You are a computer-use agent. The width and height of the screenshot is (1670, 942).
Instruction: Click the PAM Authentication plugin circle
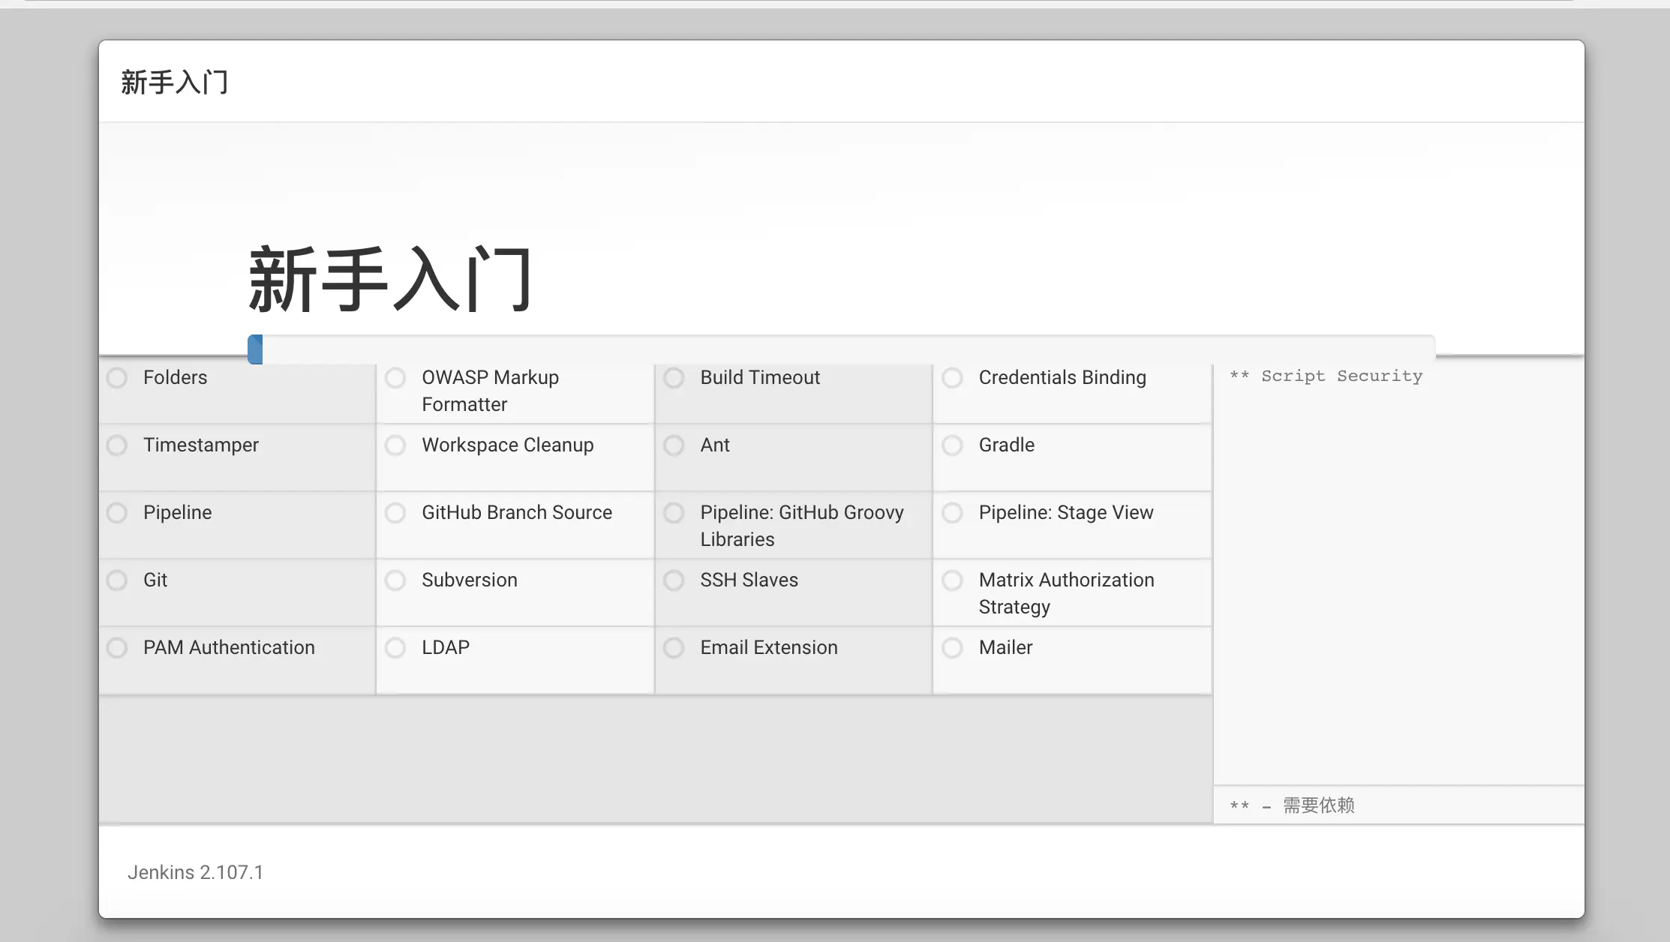tap(117, 648)
